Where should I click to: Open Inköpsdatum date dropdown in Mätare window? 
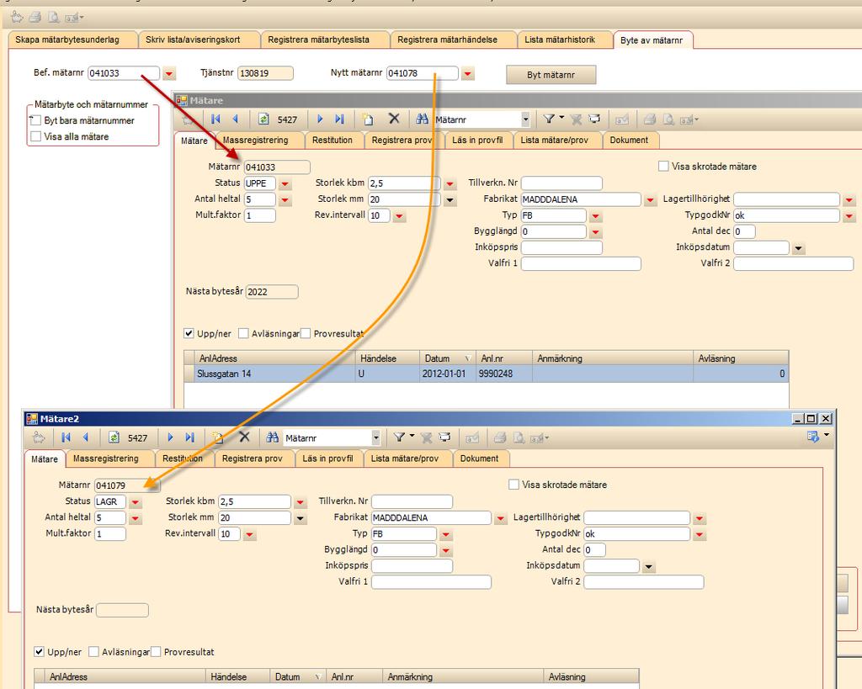pos(799,249)
